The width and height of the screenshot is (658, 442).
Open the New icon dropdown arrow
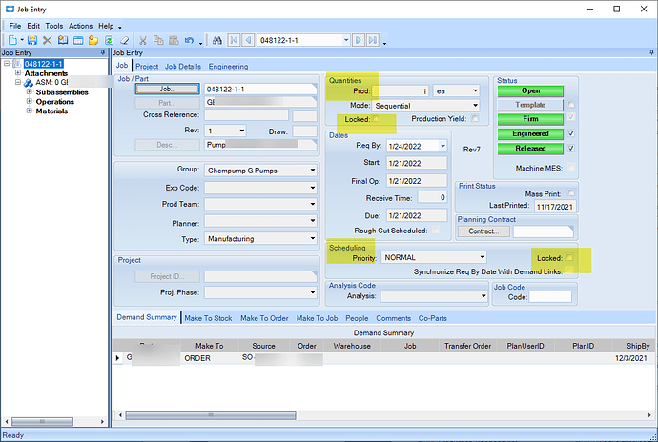pos(22,40)
